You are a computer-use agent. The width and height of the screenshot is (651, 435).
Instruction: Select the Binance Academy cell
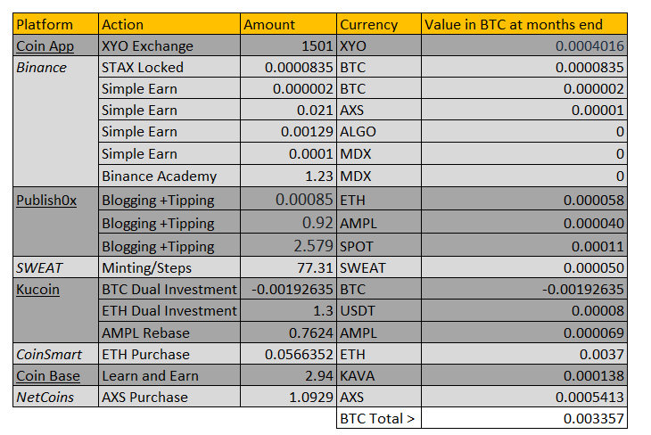click(169, 176)
